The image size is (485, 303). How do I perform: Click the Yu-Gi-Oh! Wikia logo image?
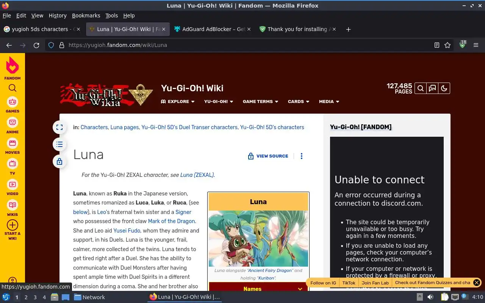(91, 95)
